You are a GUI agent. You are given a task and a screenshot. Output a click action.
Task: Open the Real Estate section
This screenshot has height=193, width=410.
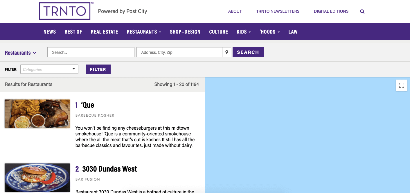[x=104, y=32]
